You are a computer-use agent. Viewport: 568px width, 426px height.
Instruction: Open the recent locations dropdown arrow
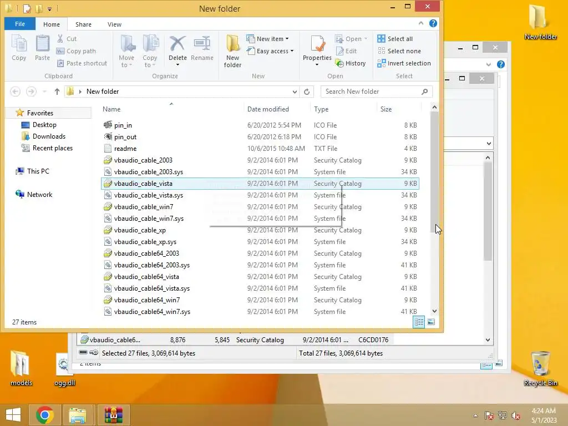click(44, 92)
